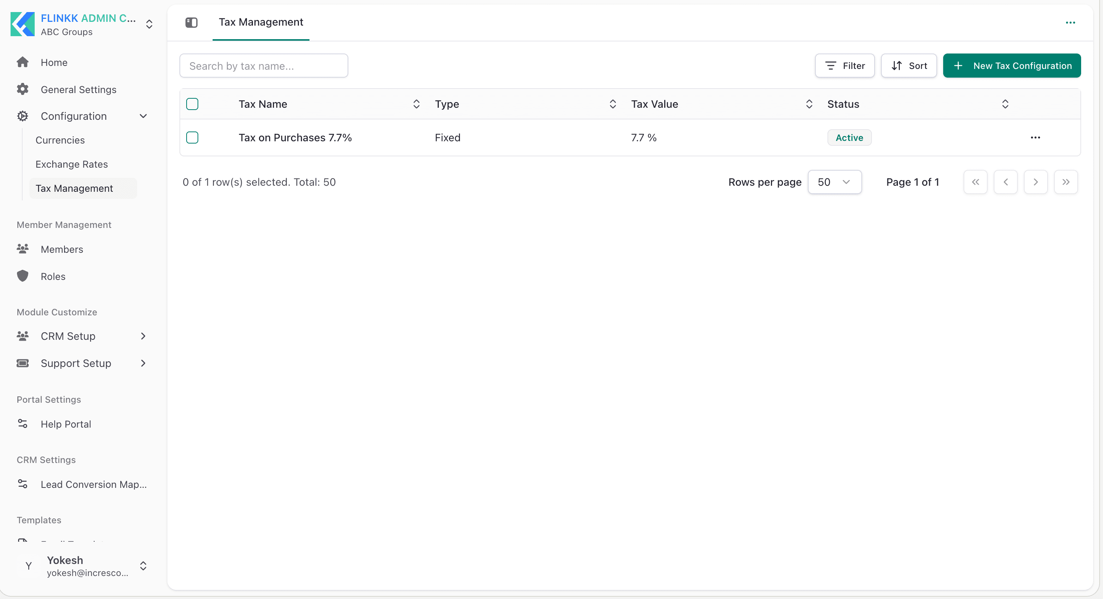This screenshot has height=599, width=1103.
Task: Toggle sorting on the Status column
Action: pyautogui.click(x=1005, y=104)
